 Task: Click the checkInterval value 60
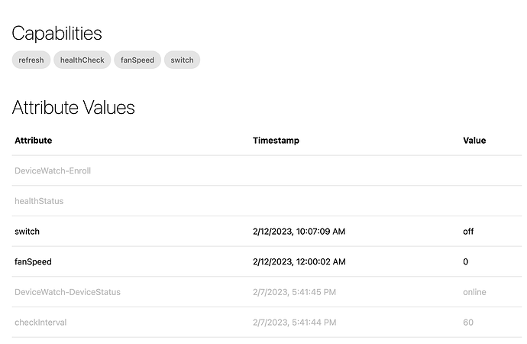click(x=468, y=323)
